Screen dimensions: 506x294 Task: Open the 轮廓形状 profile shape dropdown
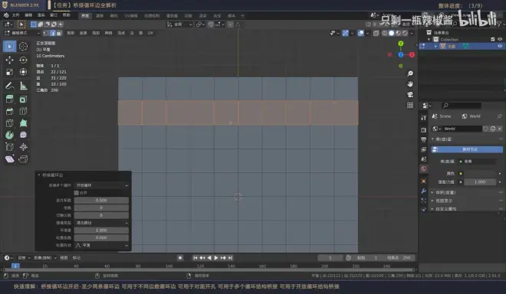101,245
